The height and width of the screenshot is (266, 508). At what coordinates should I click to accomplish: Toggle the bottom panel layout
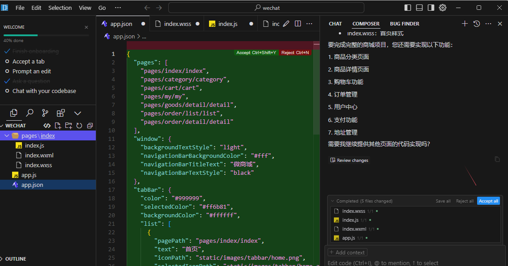point(419,8)
